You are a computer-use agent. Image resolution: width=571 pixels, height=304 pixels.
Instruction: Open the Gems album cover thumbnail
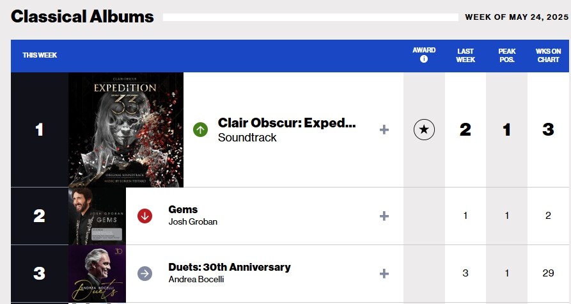click(x=97, y=216)
